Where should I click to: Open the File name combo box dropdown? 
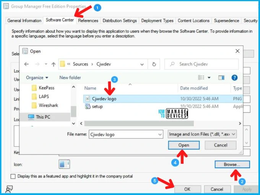point(160,134)
